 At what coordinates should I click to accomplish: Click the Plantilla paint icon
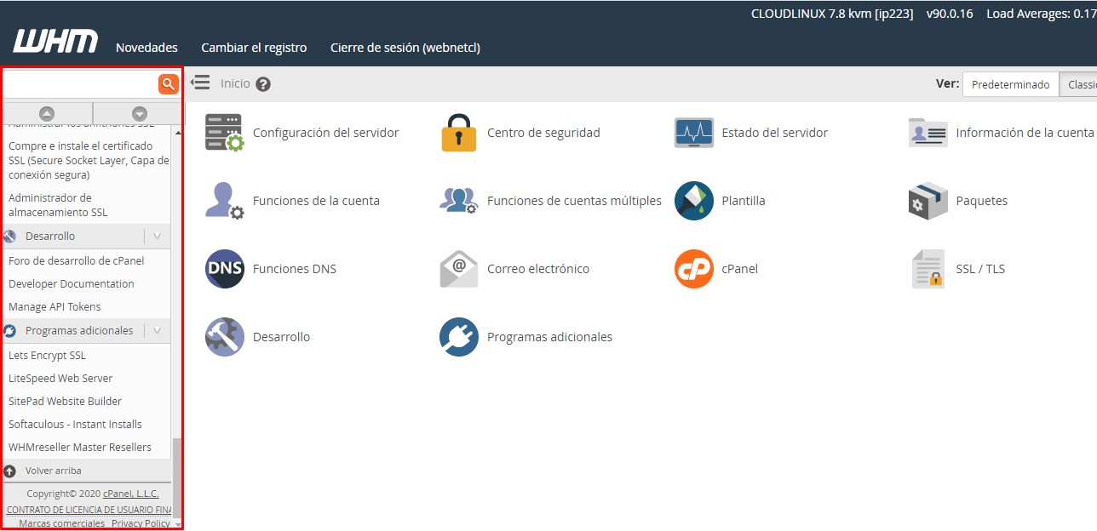coord(693,201)
